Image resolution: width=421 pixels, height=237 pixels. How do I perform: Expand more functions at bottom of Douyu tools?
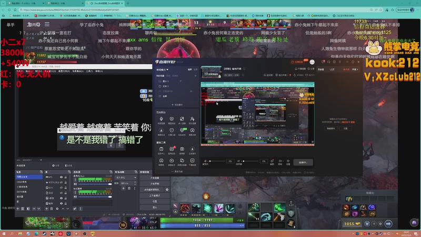(x=176, y=172)
